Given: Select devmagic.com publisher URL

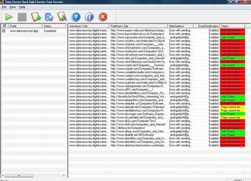Looking at the screenshot, I should point(138,114).
